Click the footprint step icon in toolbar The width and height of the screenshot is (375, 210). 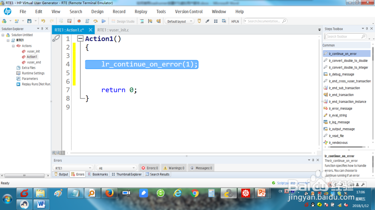coord(207,21)
